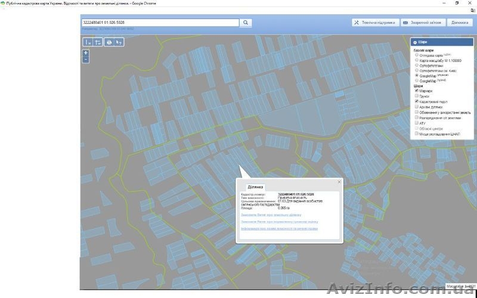Click the Технічна підтримка button

(x=374, y=23)
